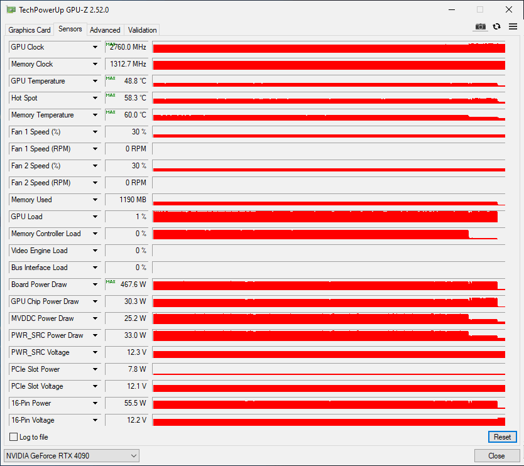Expand the MVDDC Power Draw dropdown
This screenshot has height=466, width=524.
pyautogui.click(x=96, y=318)
